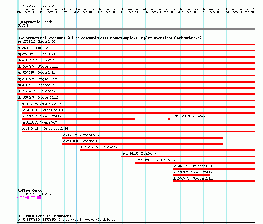Click the red bar of dgv9576n54
This screenshot has width=263, height=224.
[195, 163]
